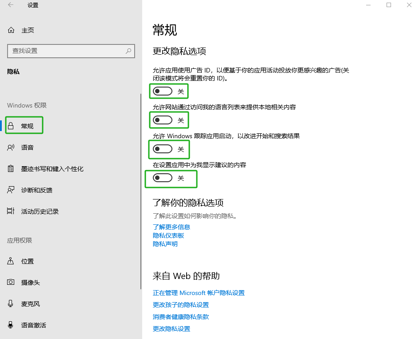The image size is (419, 339).
Task: Open 语音 speech settings icon
Action: [x=11, y=148]
